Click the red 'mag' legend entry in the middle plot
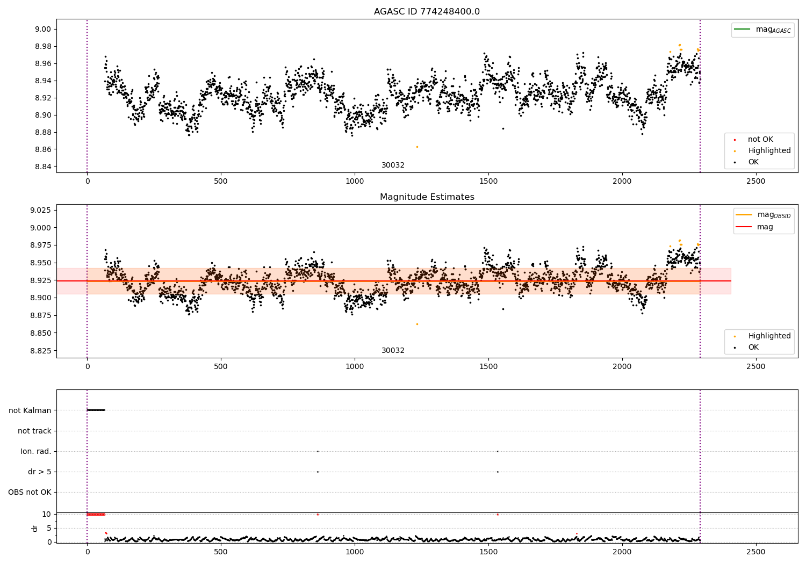This screenshot has height=564, width=806. [765, 227]
